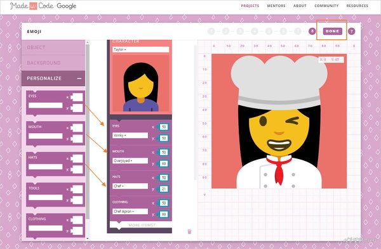Click the EMOJI project title

(x=34, y=32)
